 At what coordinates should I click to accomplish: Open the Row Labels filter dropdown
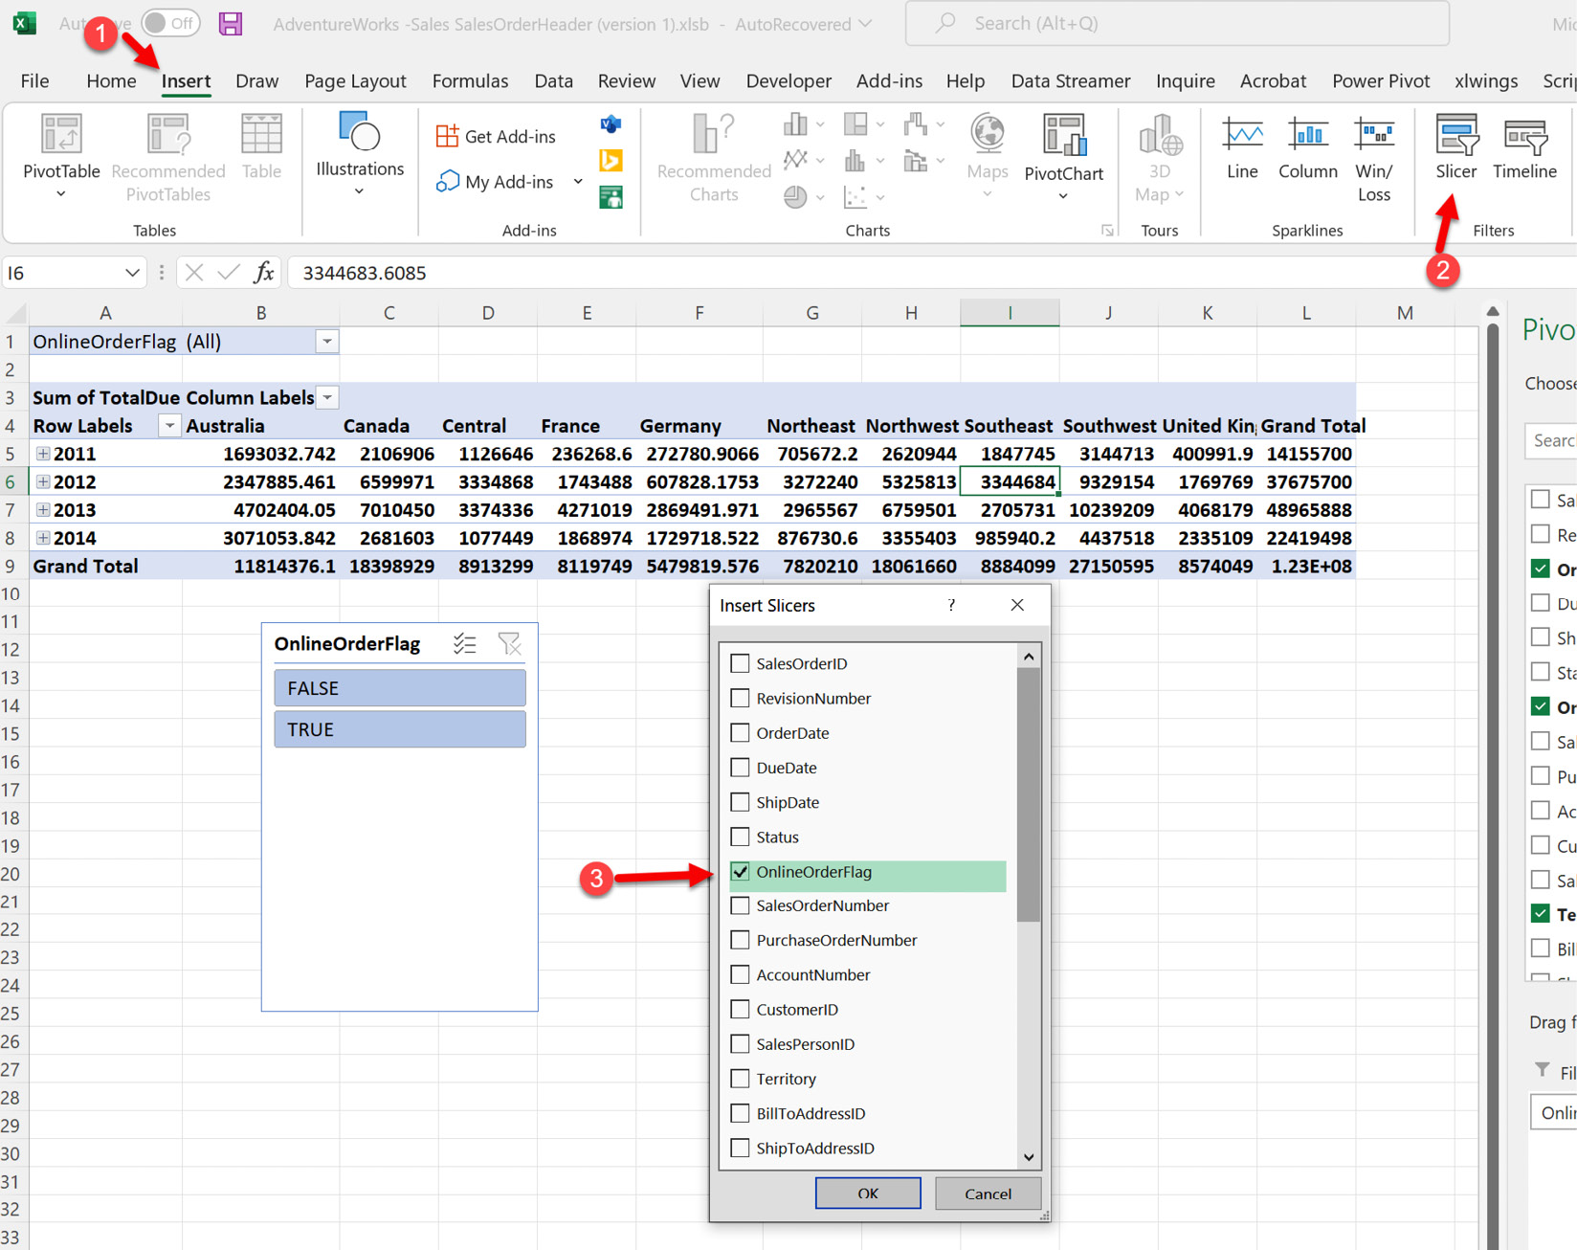169,426
